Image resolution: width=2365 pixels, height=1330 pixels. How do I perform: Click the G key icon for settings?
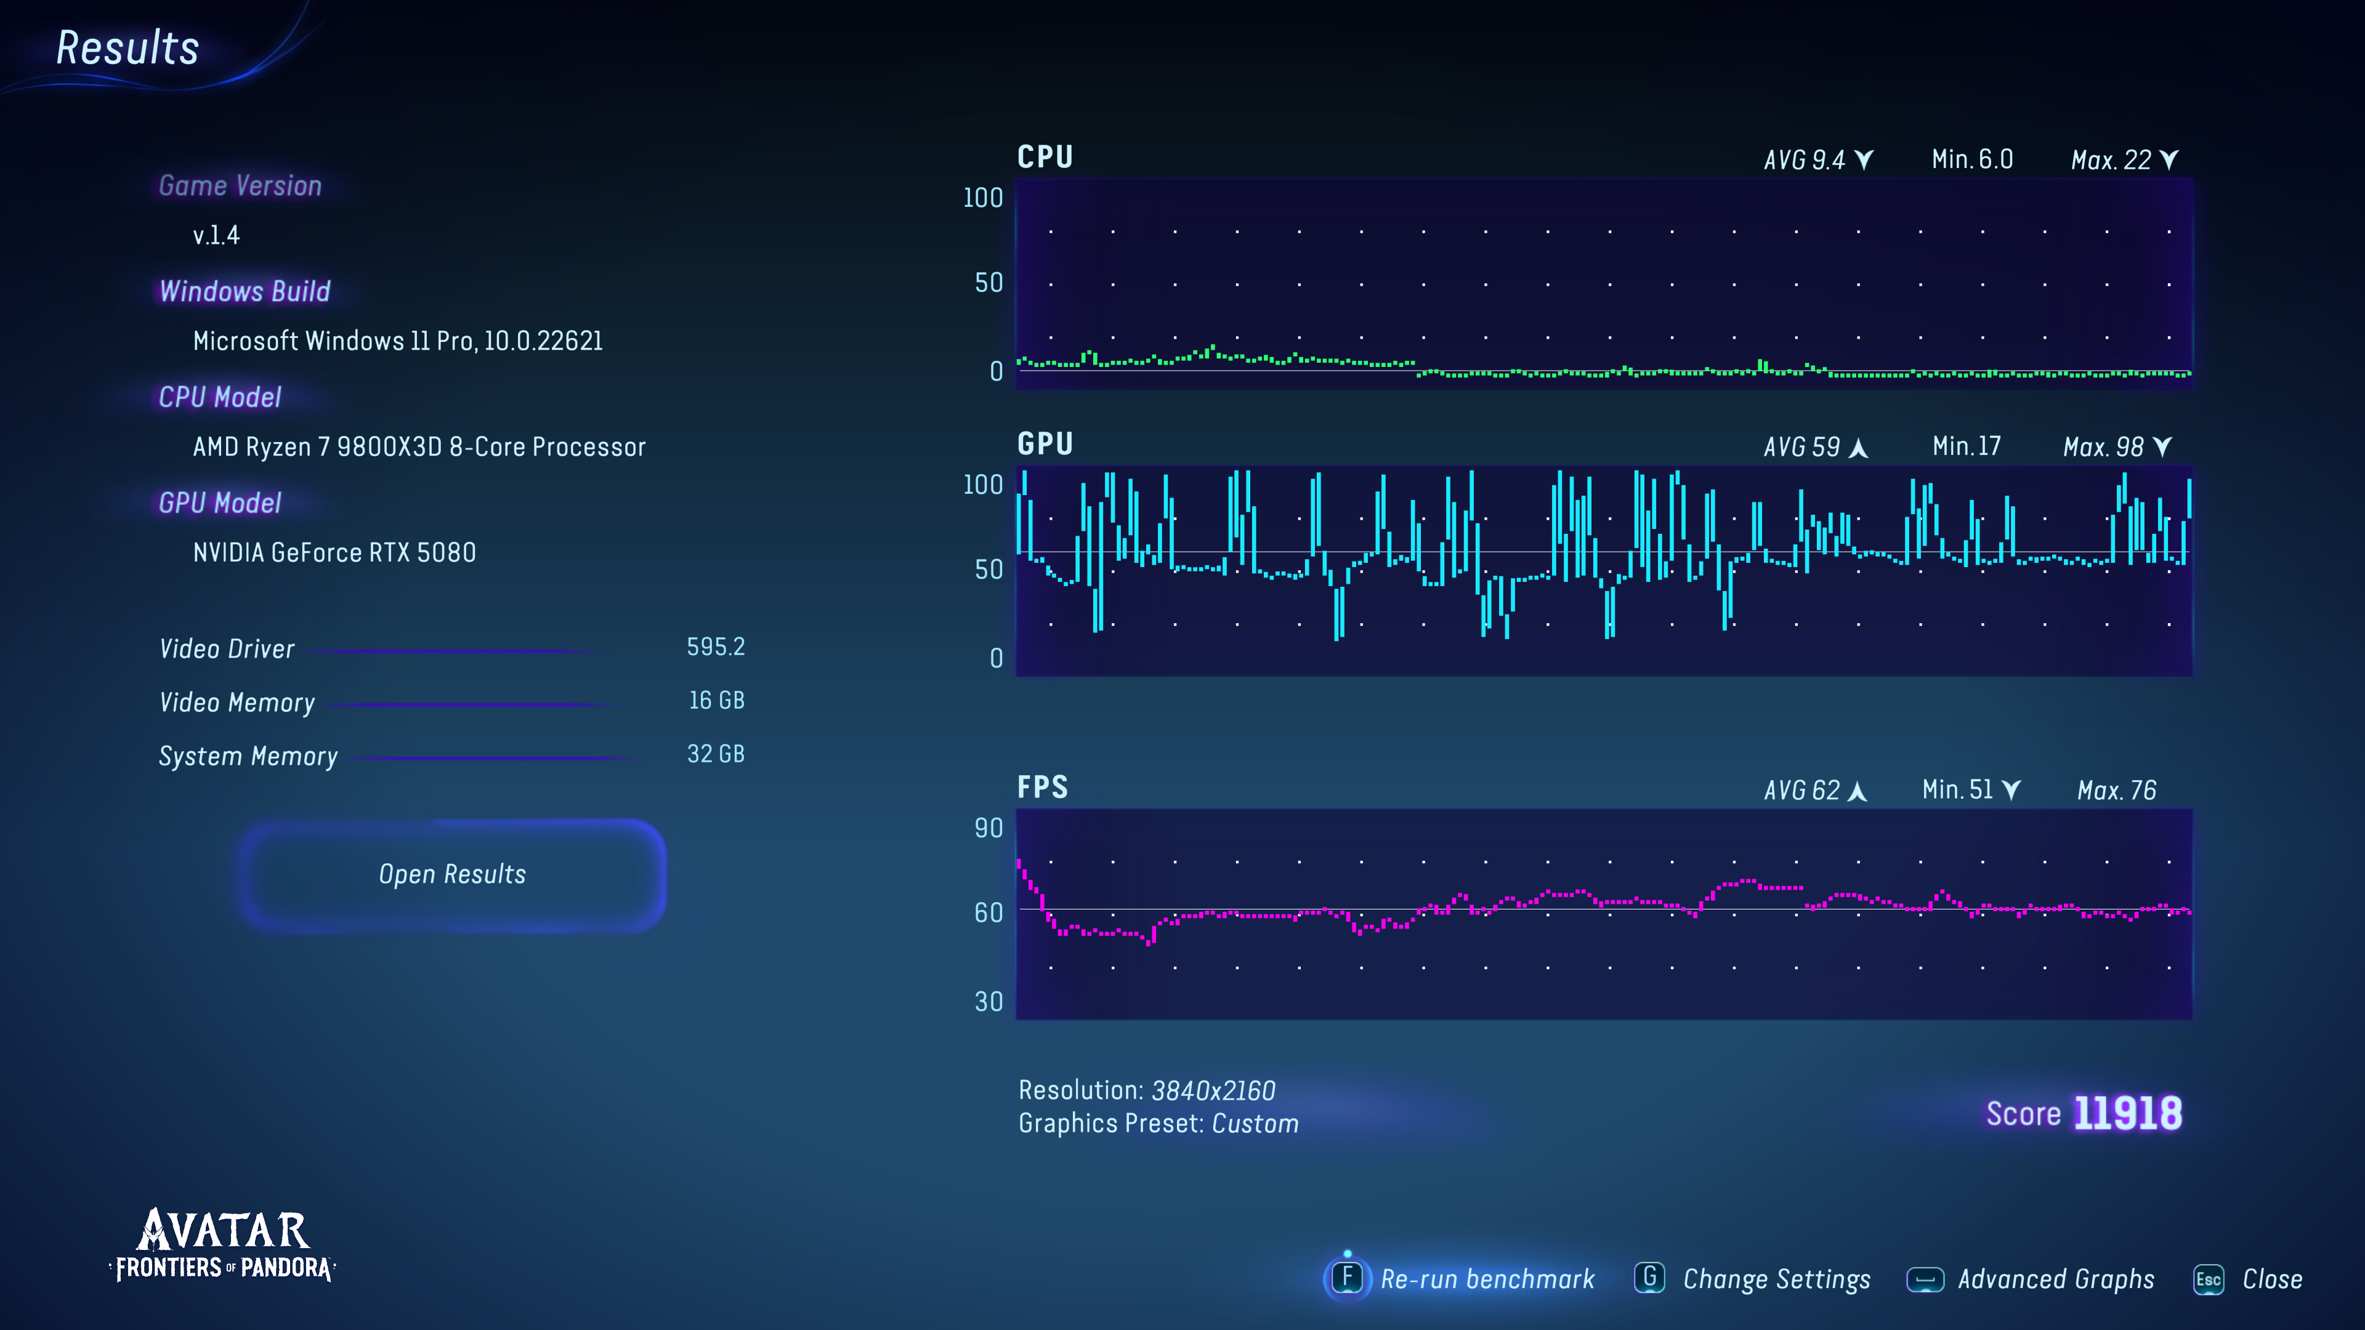coord(1649,1278)
